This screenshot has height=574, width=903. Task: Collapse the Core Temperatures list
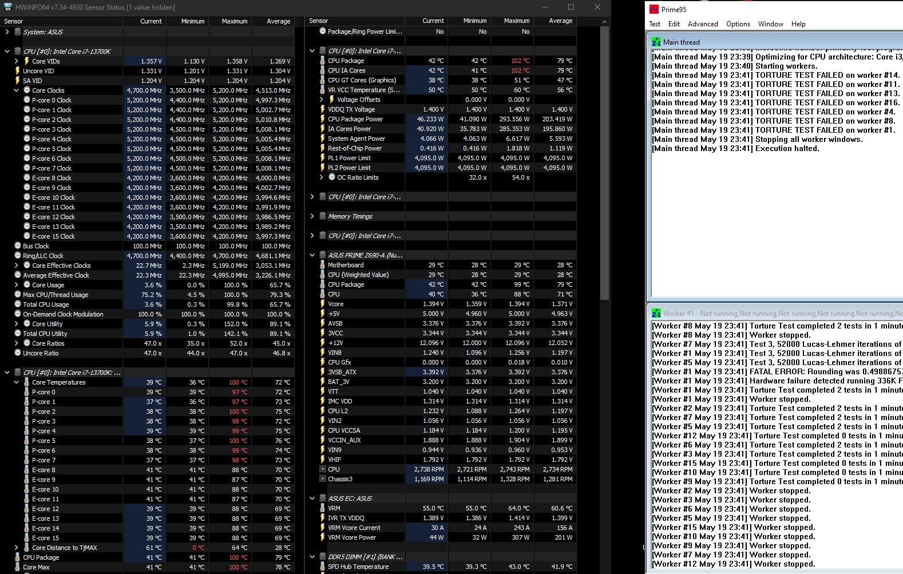(16, 382)
